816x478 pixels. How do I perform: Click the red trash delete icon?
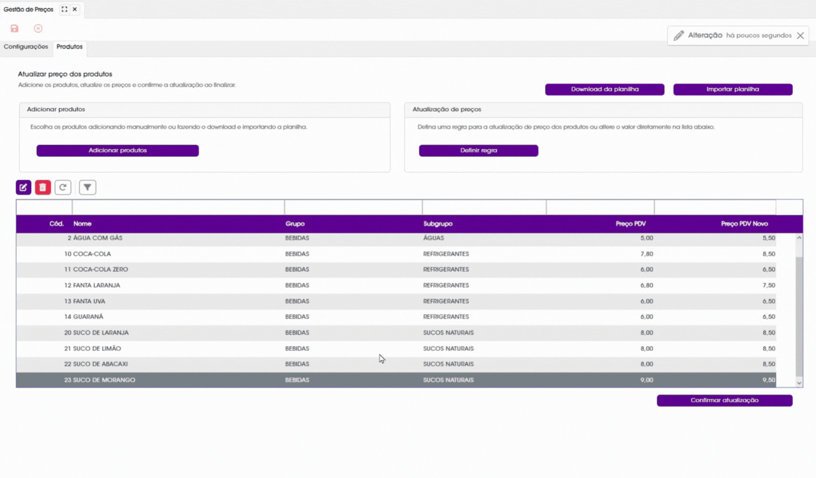43,187
